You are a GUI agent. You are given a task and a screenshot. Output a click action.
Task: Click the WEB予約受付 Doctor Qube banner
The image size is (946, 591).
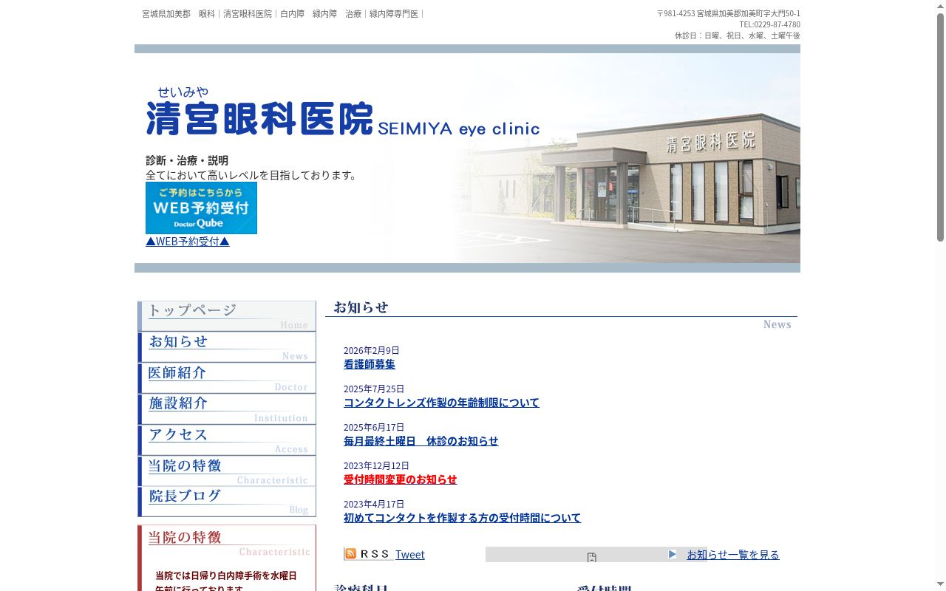pos(201,208)
